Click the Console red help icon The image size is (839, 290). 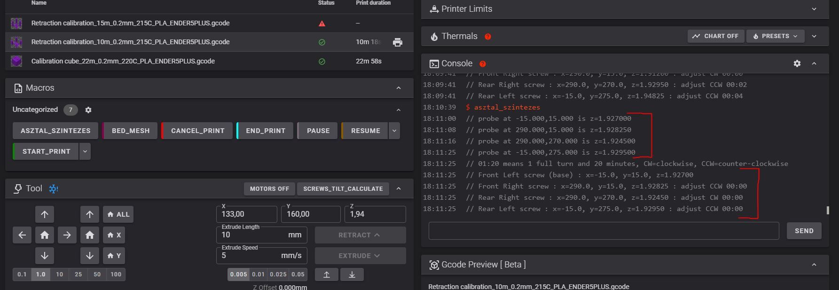[483, 64]
